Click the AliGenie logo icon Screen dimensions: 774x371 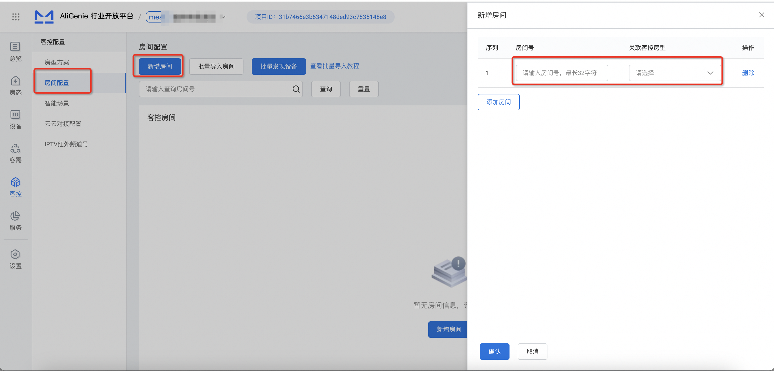coord(44,17)
